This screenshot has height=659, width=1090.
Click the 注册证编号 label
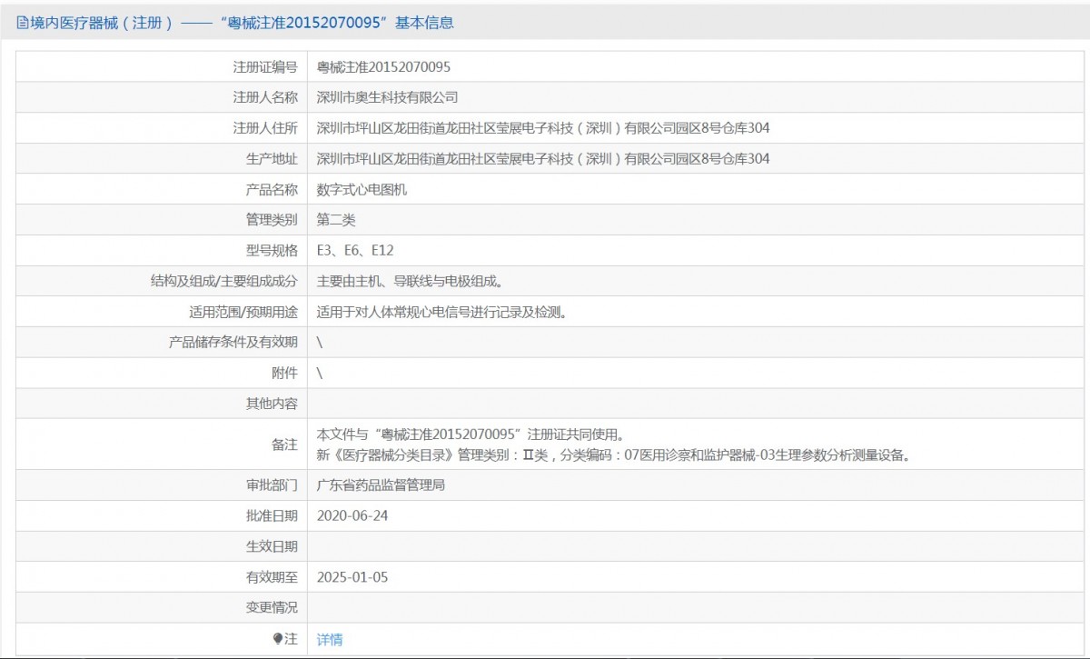(265, 66)
